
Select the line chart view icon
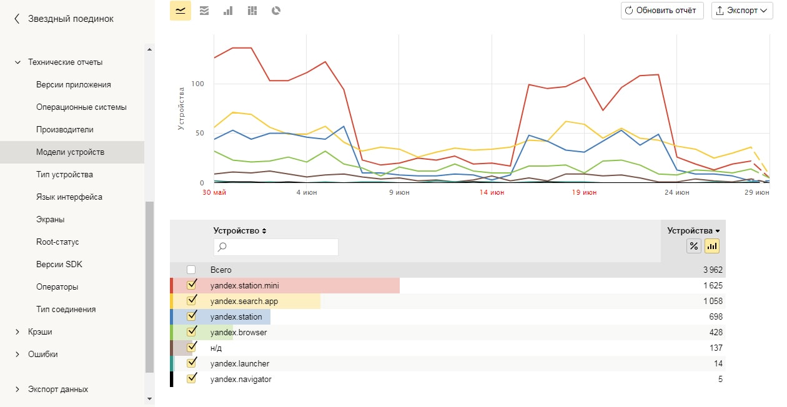(181, 11)
